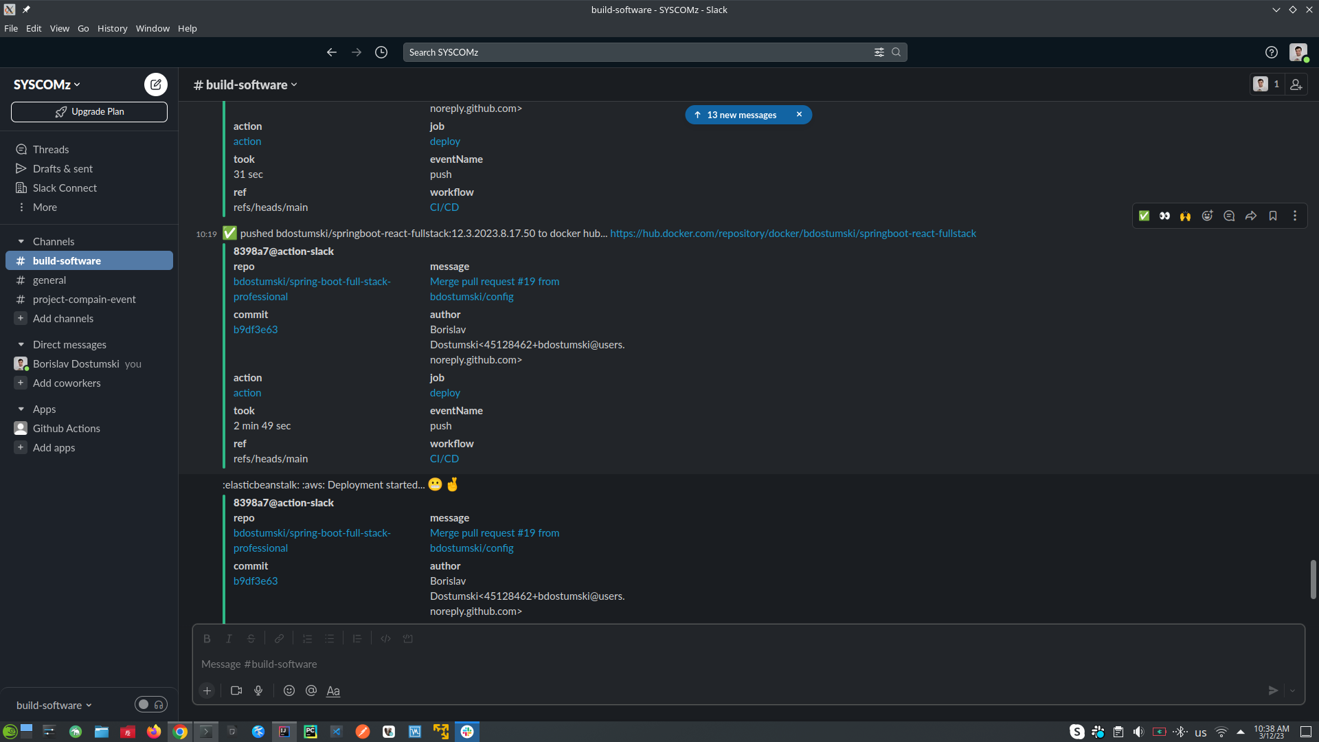Viewport: 1319px width, 742px height.
Task: Open SYSCOMz workspace dropdown menu
Action: click(47, 85)
